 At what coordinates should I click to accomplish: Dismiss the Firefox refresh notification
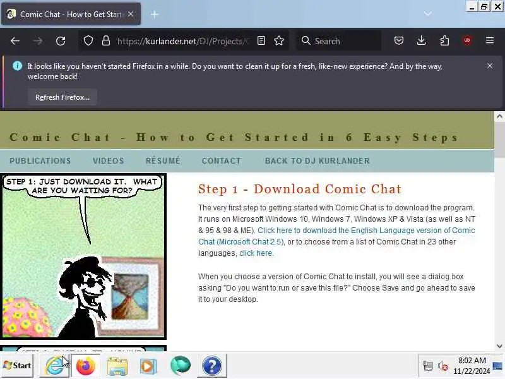[490, 66]
